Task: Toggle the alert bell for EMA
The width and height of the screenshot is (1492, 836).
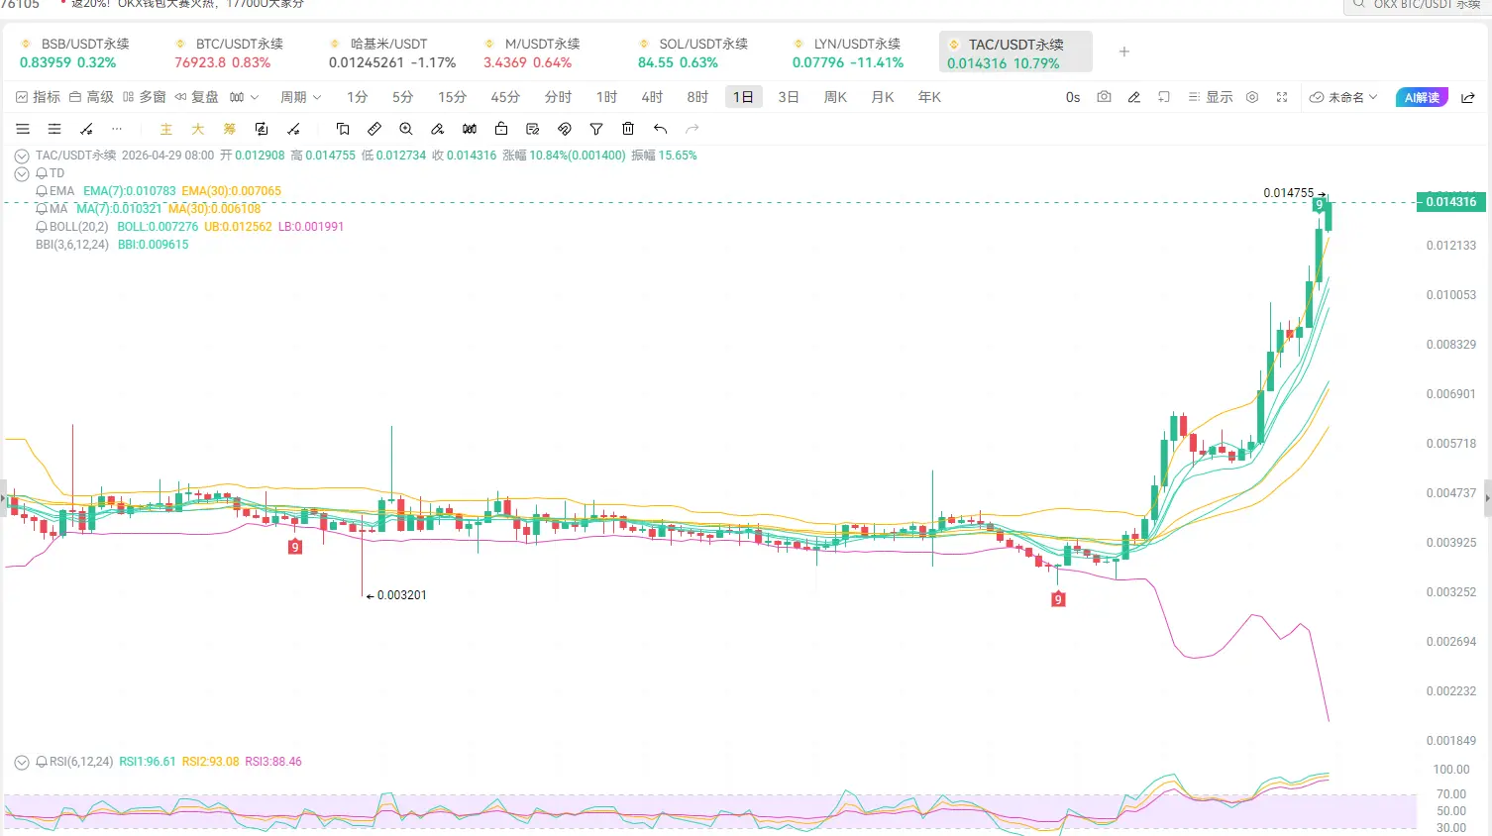Action: click(42, 191)
